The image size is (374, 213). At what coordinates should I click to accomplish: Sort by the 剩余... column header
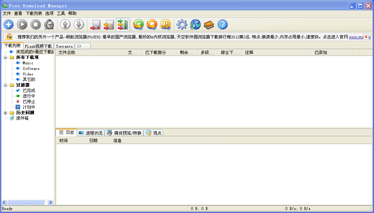[187, 53]
